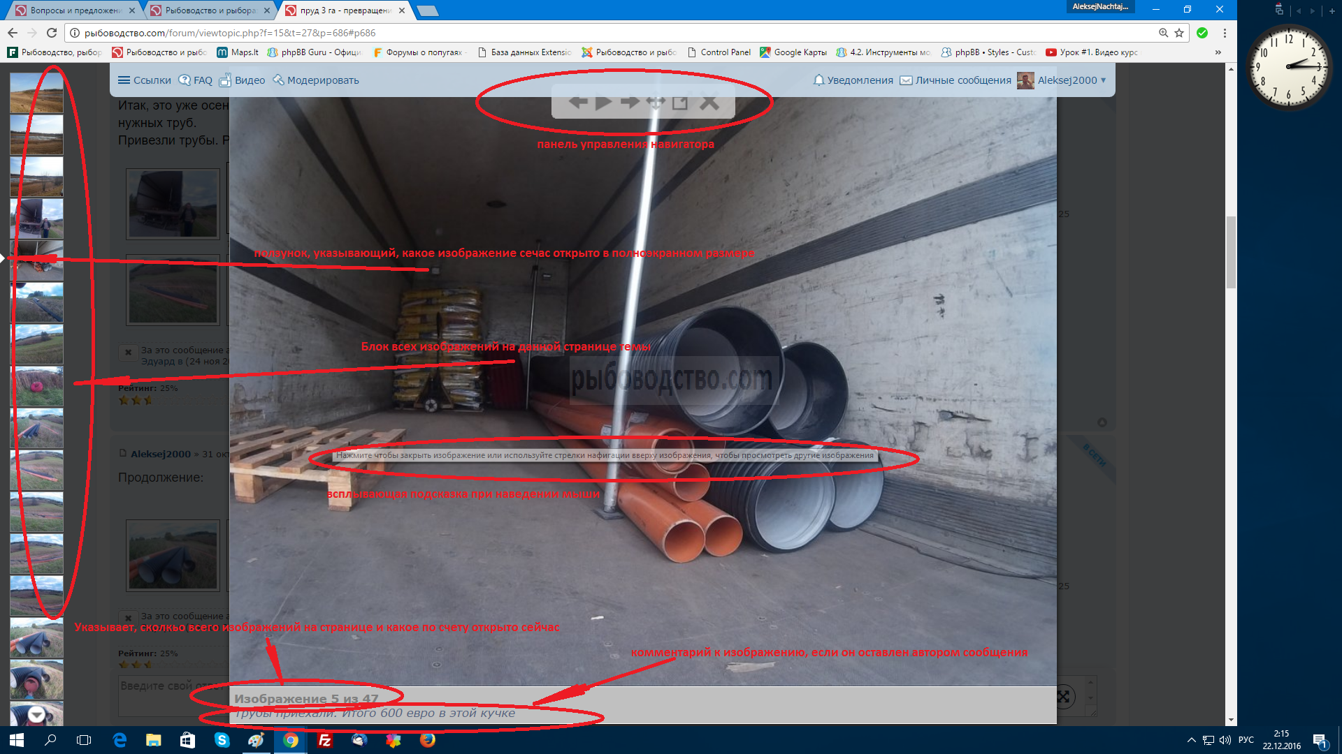Open the image in a new window
The height and width of the screenshot is (754, 1342).
[x=680, y=103]
